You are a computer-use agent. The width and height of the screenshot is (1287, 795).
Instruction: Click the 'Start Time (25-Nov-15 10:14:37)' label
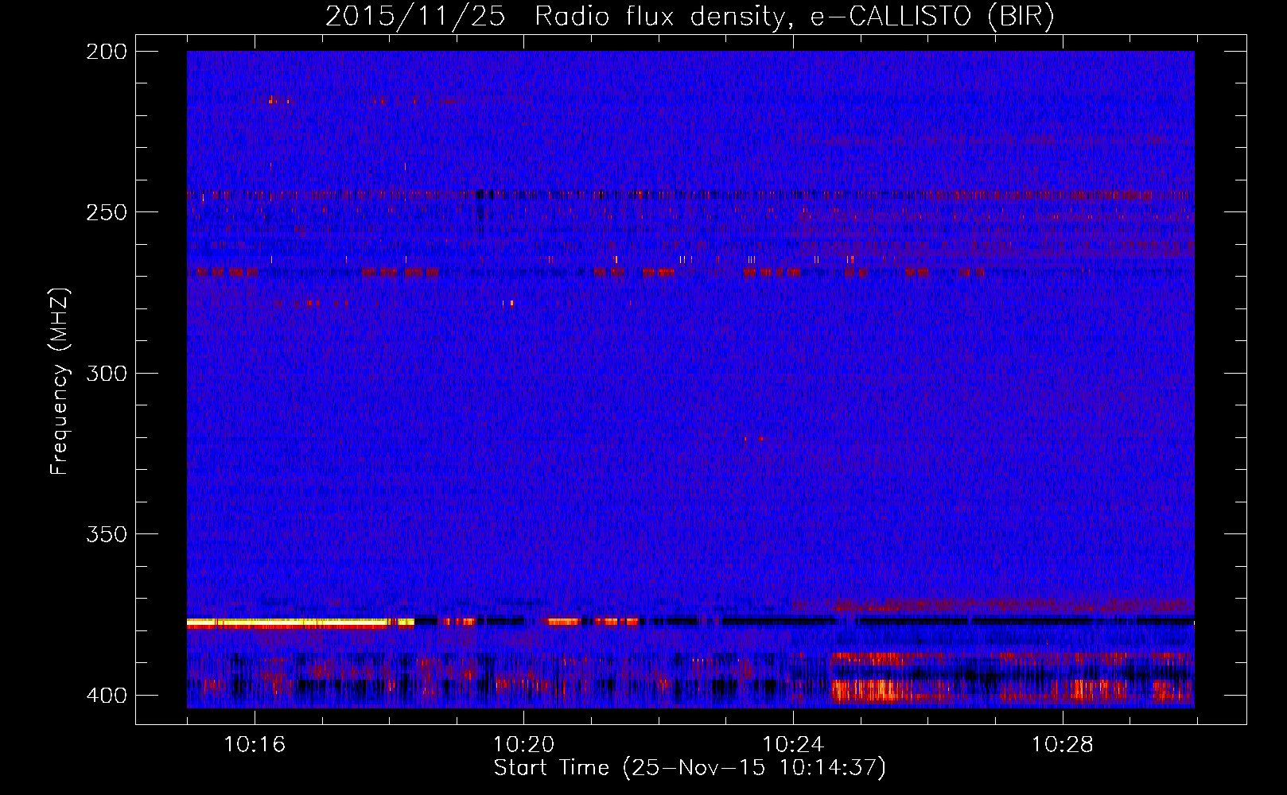[690, 768]
